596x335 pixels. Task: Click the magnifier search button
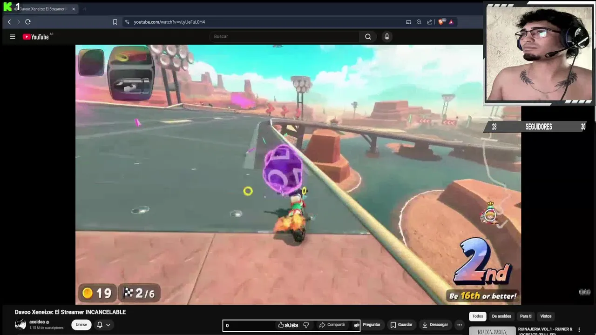[x=368, y=37]
